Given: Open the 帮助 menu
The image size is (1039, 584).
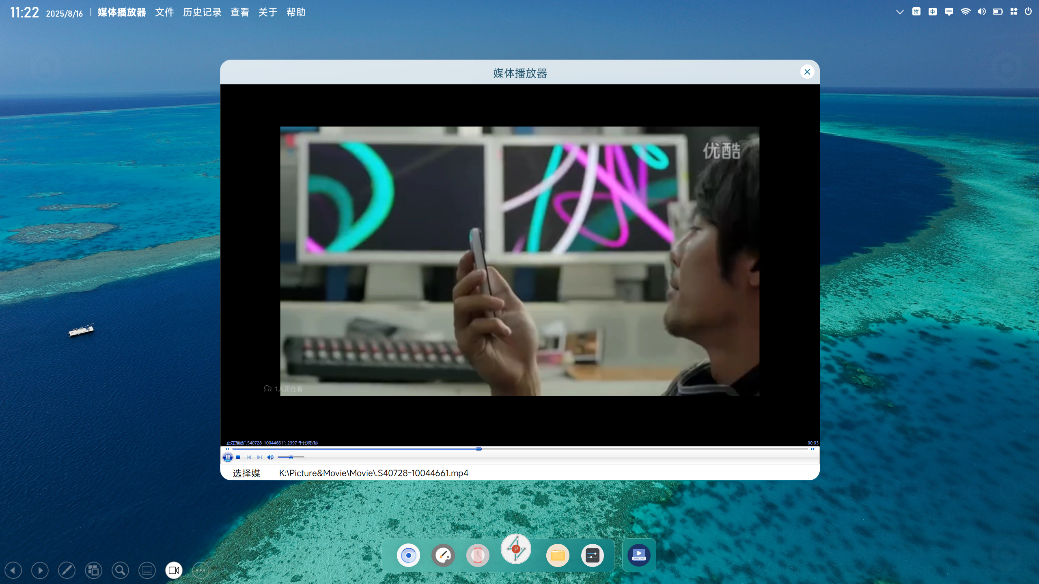Looking at the screenshot, I should 296,12.
